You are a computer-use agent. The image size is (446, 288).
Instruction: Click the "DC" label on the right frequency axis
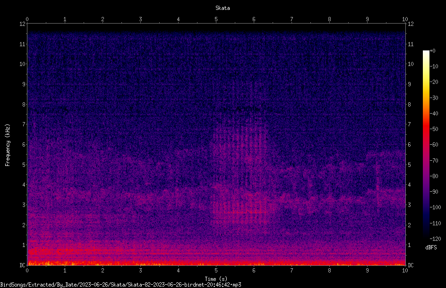click(411, 265)
